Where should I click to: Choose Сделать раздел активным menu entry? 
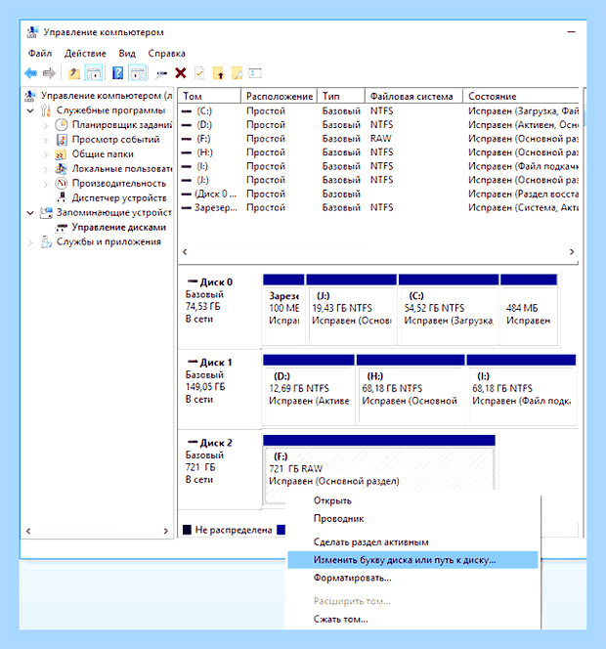[412, 541]
